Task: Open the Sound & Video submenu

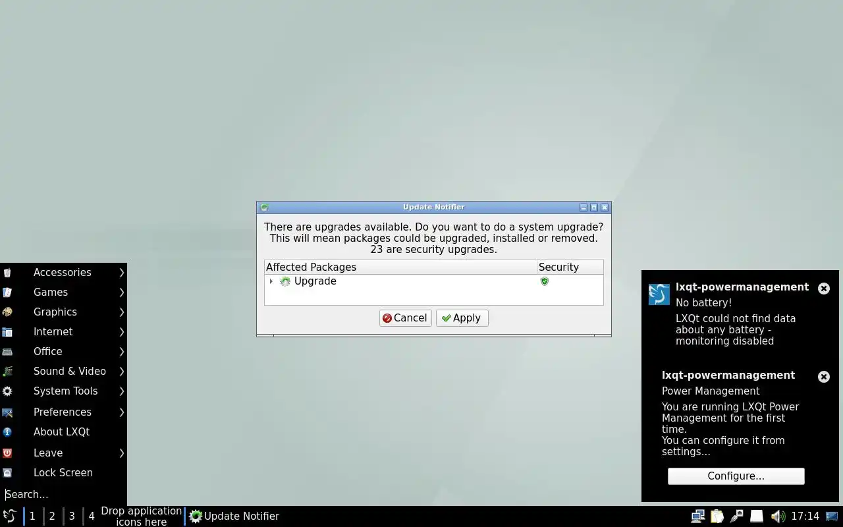Action: pyautogui.click(x=63, y=371)
